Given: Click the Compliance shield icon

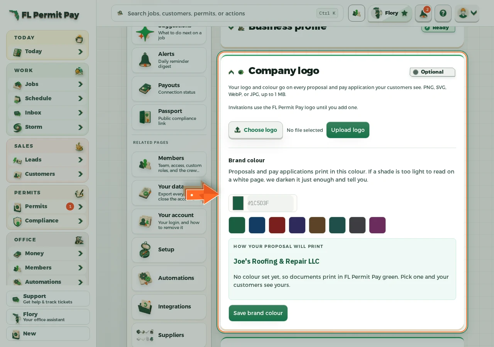Looking at the screenshot, I should point(17,221).
